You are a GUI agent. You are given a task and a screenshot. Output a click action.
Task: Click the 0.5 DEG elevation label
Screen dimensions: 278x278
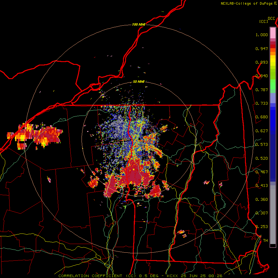click(149, 276)
